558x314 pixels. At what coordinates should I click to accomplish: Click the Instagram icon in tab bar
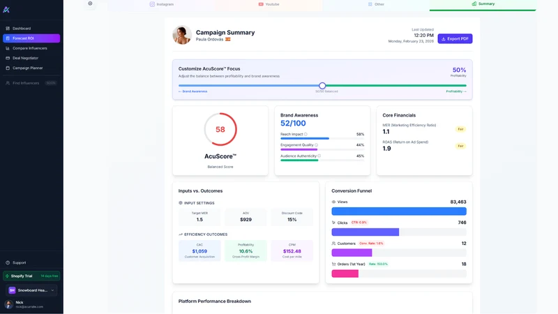[152, 4]
